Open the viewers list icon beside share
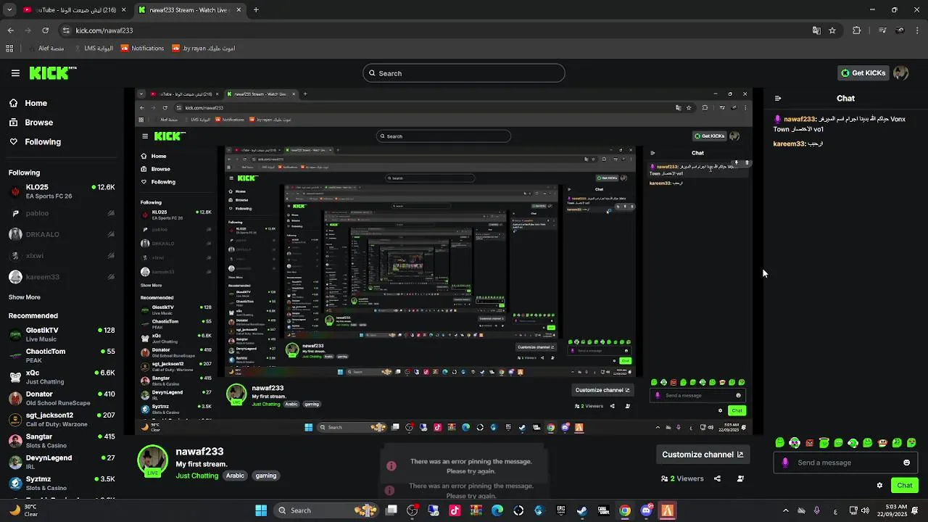The width and height of the screenshot is (928, 522). tap(740, 478)
